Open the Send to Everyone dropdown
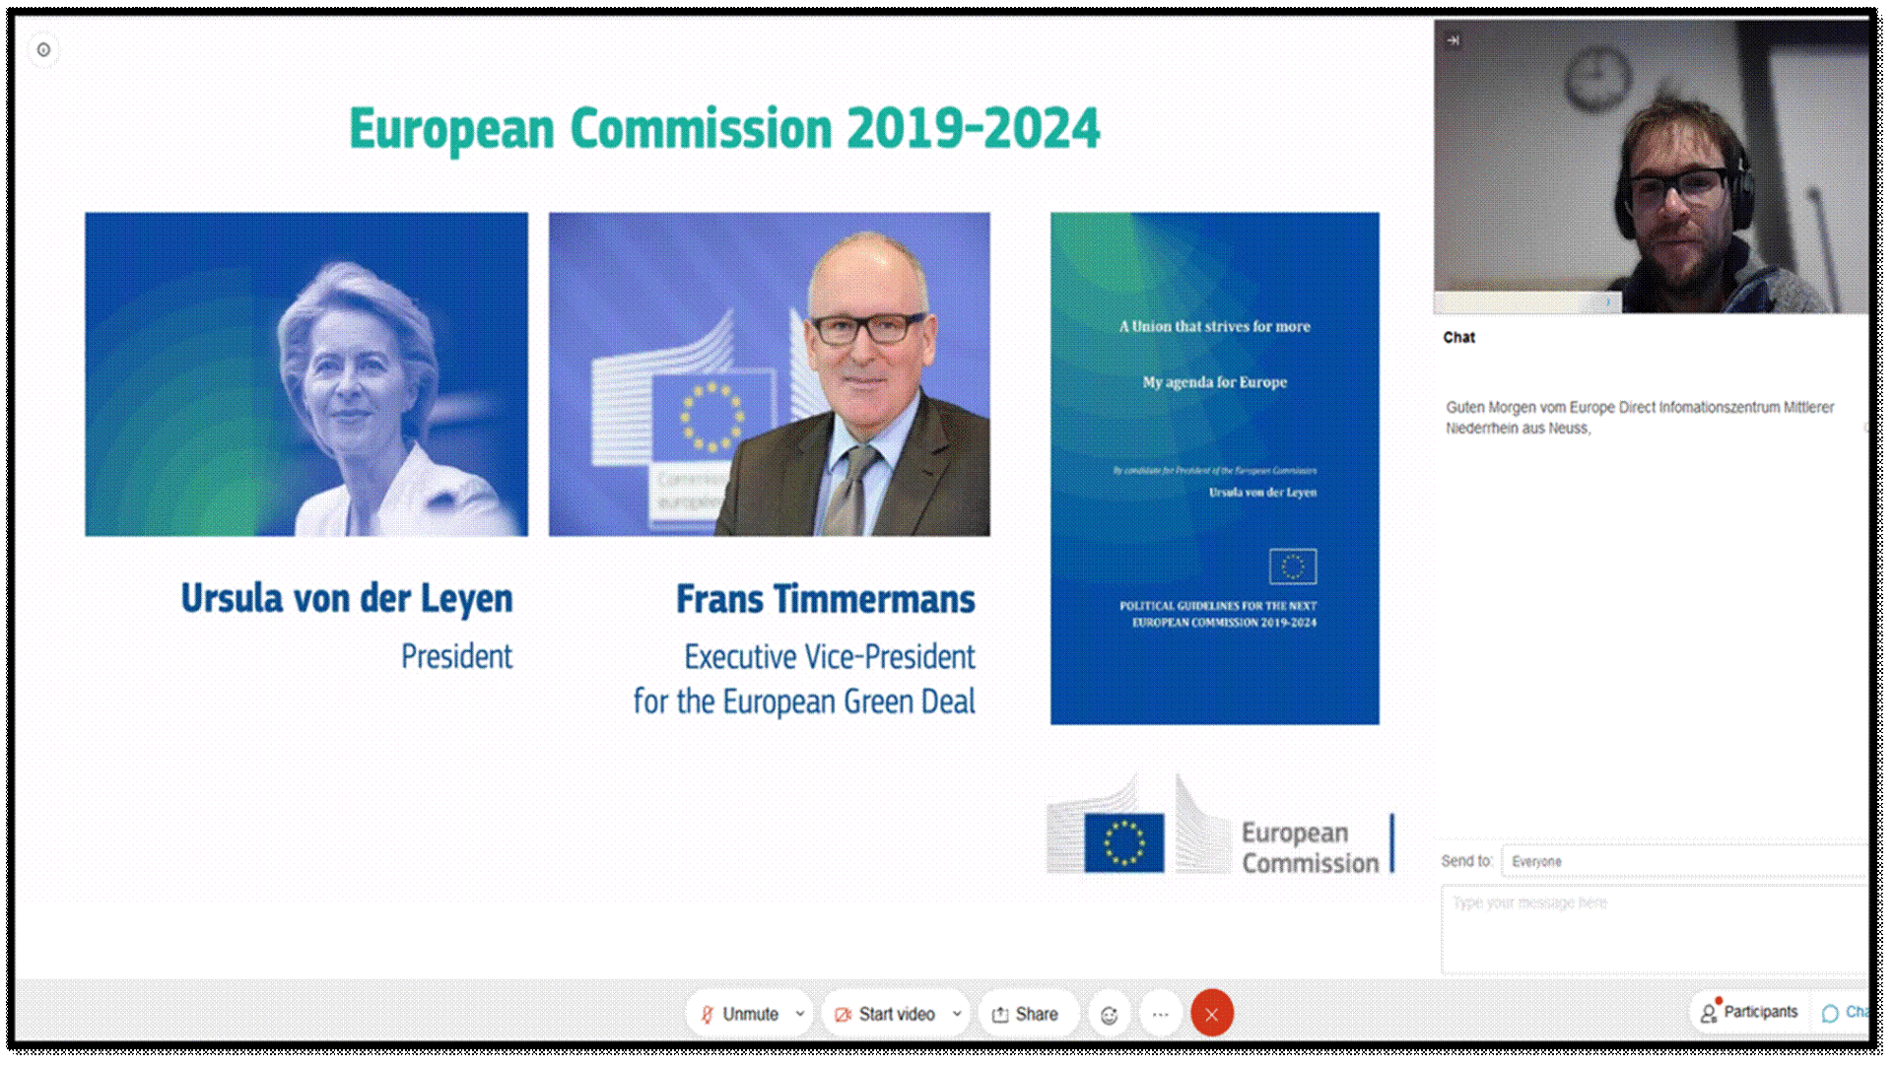This screenshot has height=1068, width=1895. (1683, 861)
